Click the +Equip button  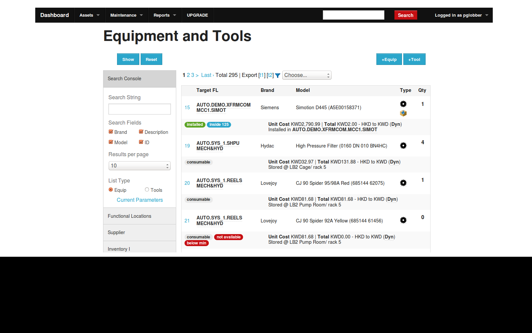coord(389,59)
